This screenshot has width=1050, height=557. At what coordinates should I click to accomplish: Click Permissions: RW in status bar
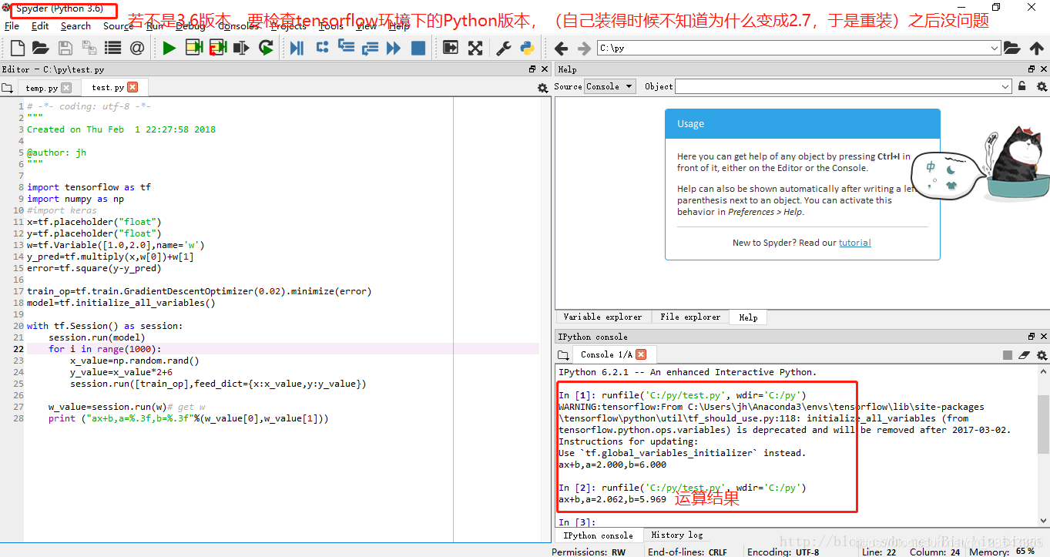point(589,552)
